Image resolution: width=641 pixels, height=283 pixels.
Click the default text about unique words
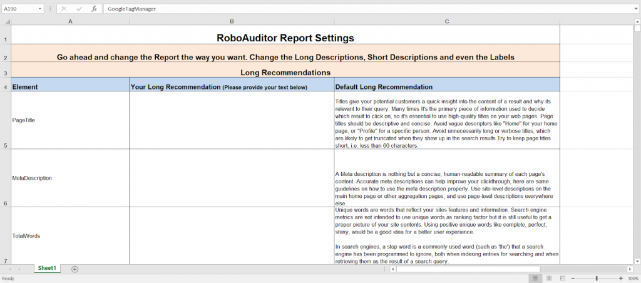[x=447, y=235]
